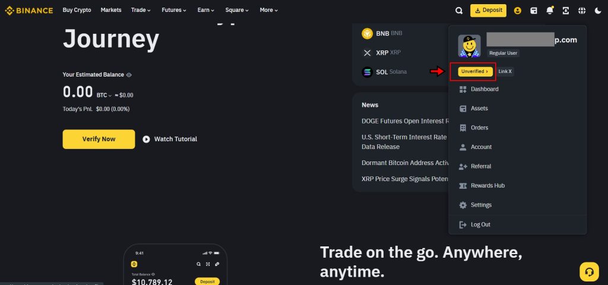Open the XRP Price Surge news

(405, 179)
